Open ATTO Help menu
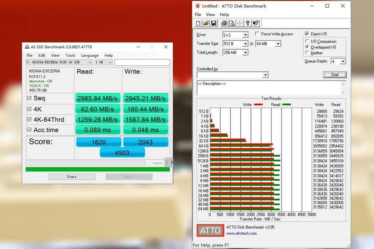The image size is (374, 249). (x=224, y=15)
